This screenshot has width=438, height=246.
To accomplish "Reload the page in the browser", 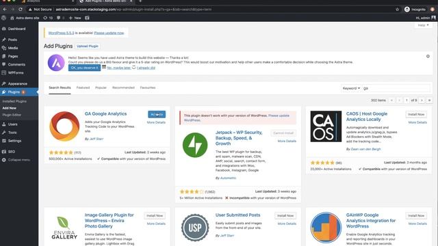I will [21, 9].
